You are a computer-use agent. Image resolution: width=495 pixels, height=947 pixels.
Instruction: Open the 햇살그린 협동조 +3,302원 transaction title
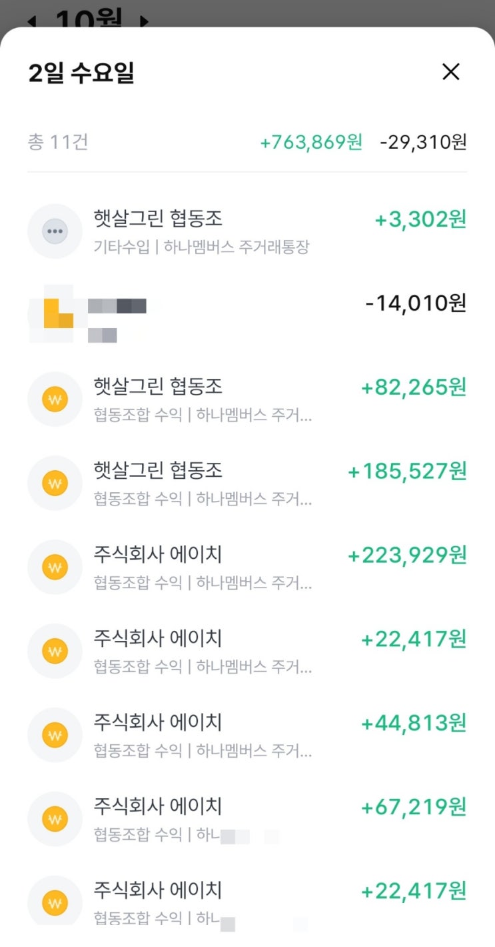pyautogui.click(x=158, y=218)
